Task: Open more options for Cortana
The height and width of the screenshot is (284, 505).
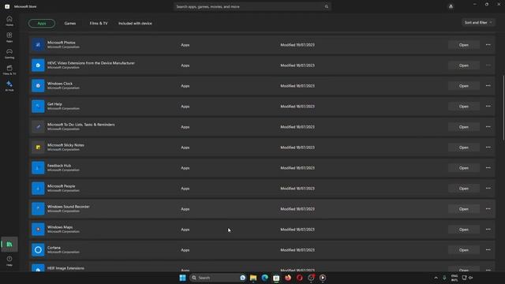Action: point(488,250)
